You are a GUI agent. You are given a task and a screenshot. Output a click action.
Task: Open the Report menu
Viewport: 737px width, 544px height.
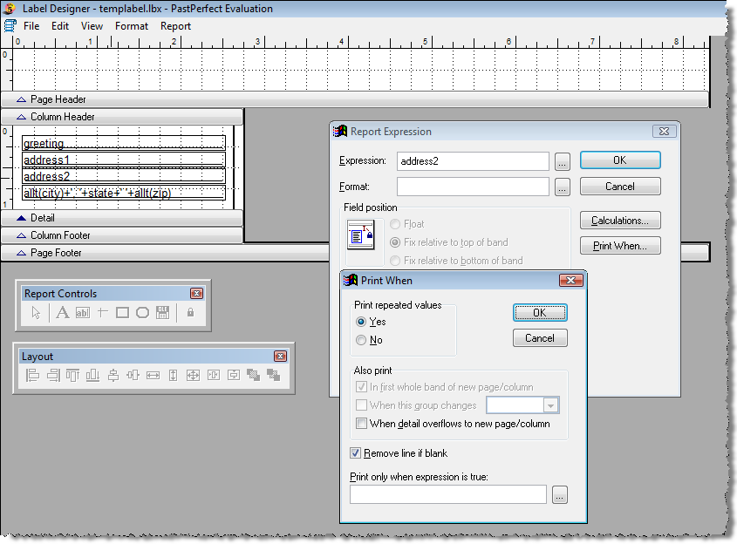tap(175, 26)
